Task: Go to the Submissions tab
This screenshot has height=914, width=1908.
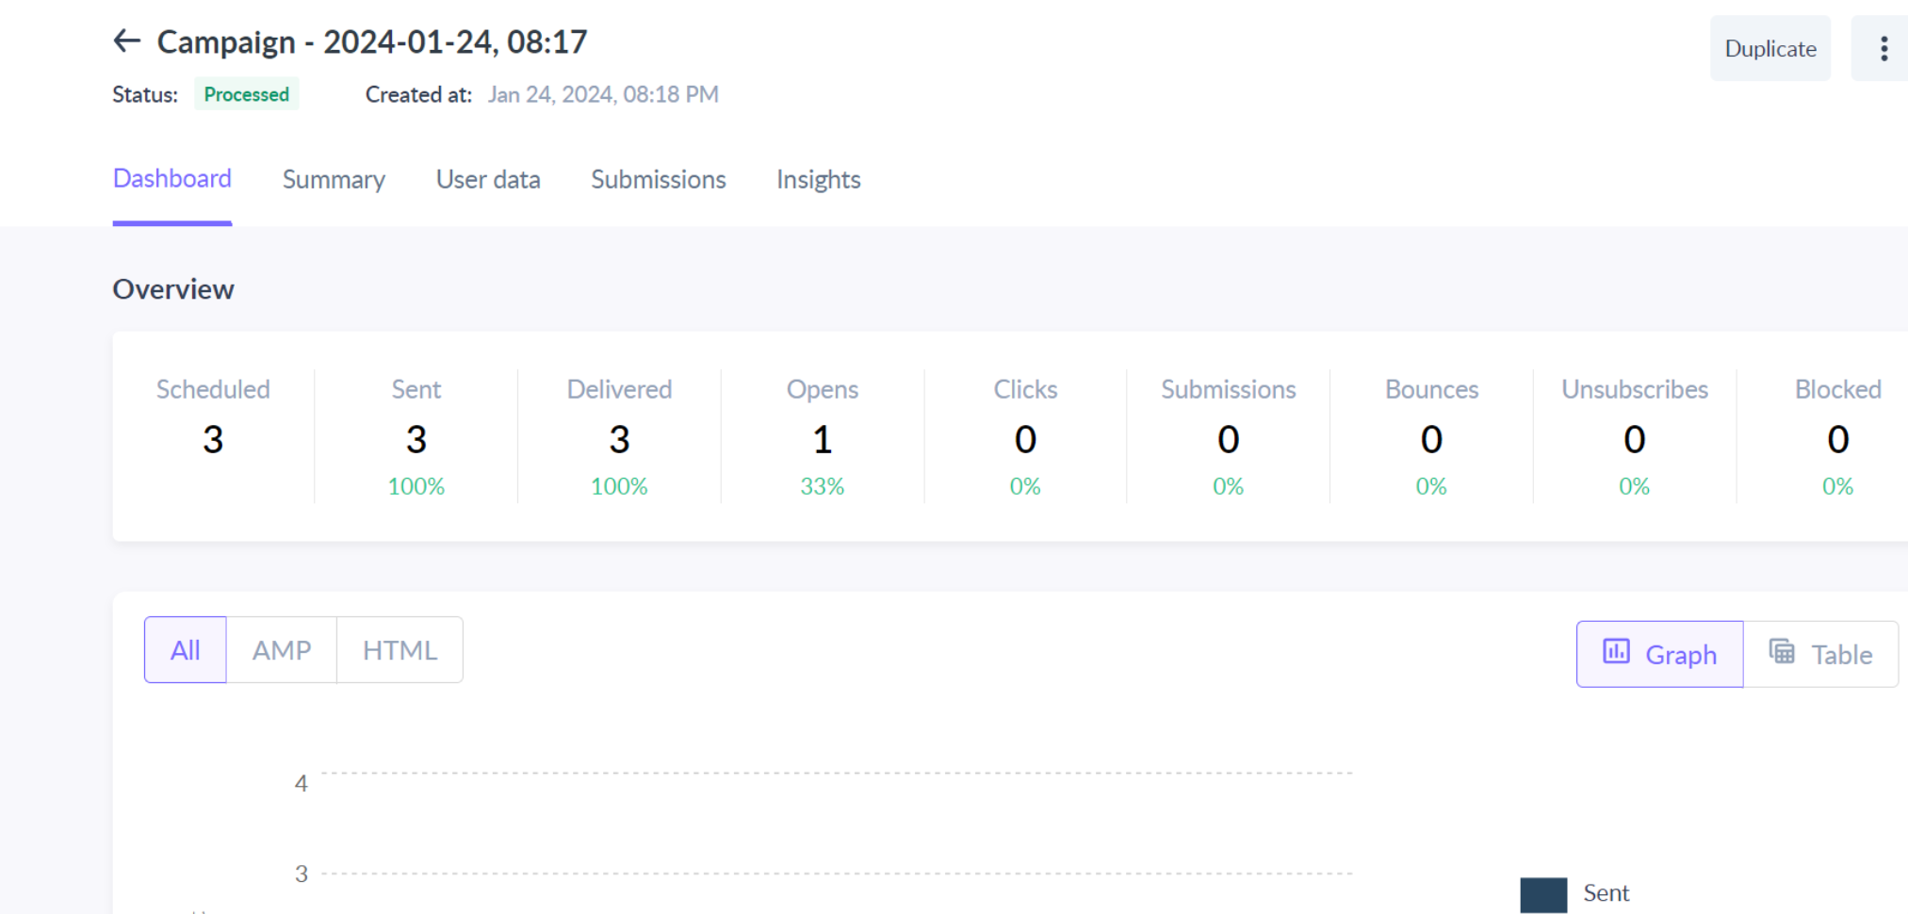Action: (658, 180)
